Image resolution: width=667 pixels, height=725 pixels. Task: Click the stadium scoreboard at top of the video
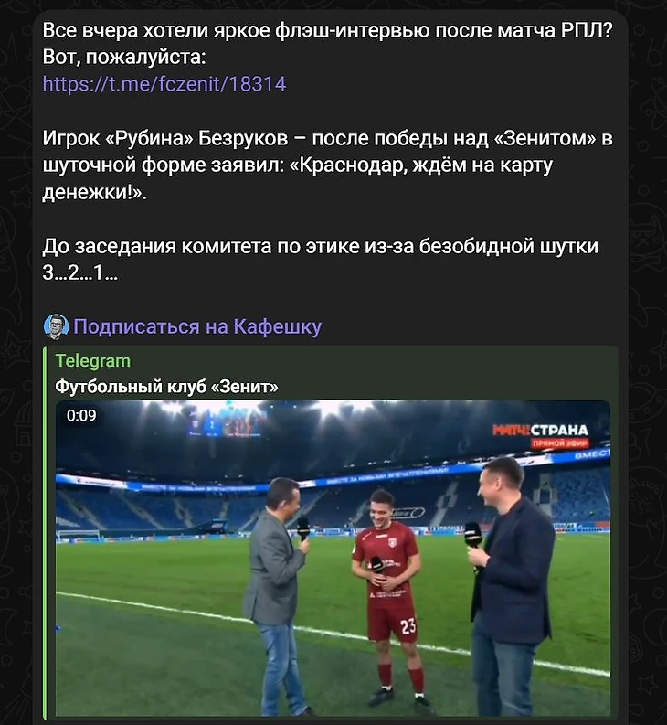coord(227,424)
